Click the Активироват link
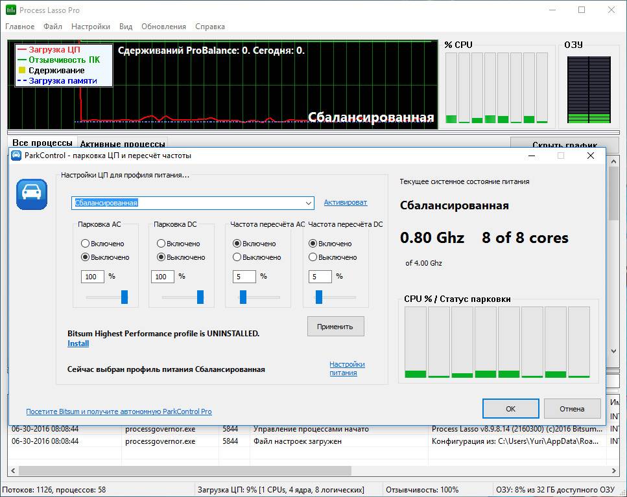 pos(346,202)
